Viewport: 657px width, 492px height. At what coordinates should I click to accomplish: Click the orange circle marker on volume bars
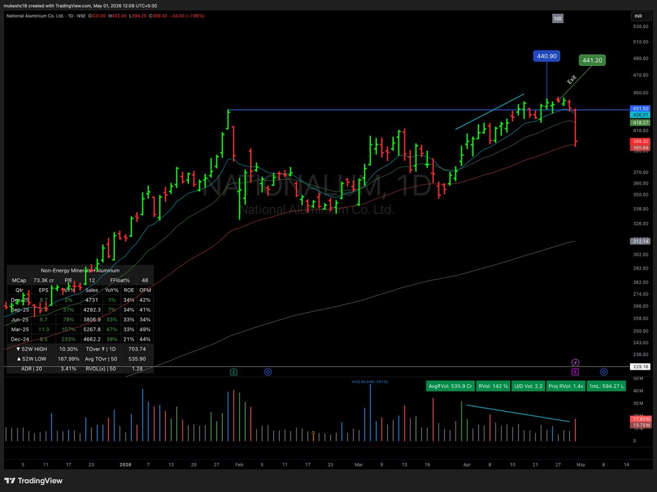point(313,433)
